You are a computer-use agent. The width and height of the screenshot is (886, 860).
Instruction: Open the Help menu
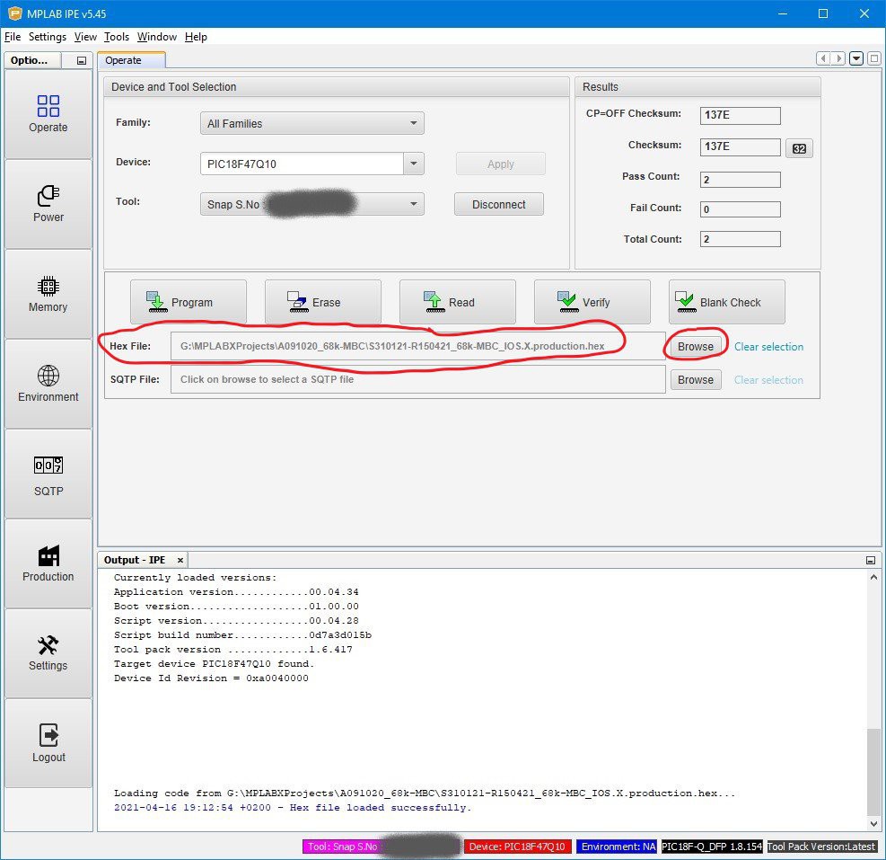tap(196, 37)
